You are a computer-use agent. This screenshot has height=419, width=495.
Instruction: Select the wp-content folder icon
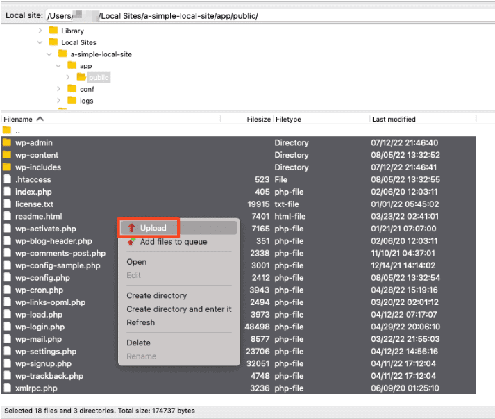pos(7,155)
